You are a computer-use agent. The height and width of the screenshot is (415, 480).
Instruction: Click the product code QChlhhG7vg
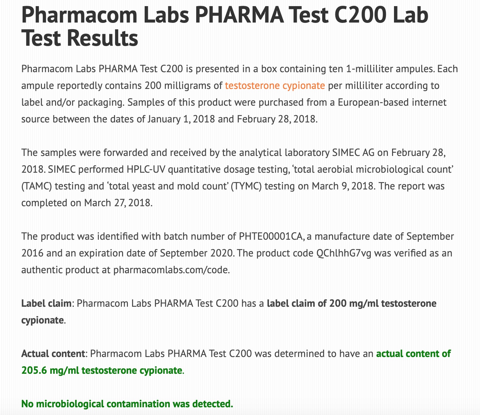click(344, 253)
